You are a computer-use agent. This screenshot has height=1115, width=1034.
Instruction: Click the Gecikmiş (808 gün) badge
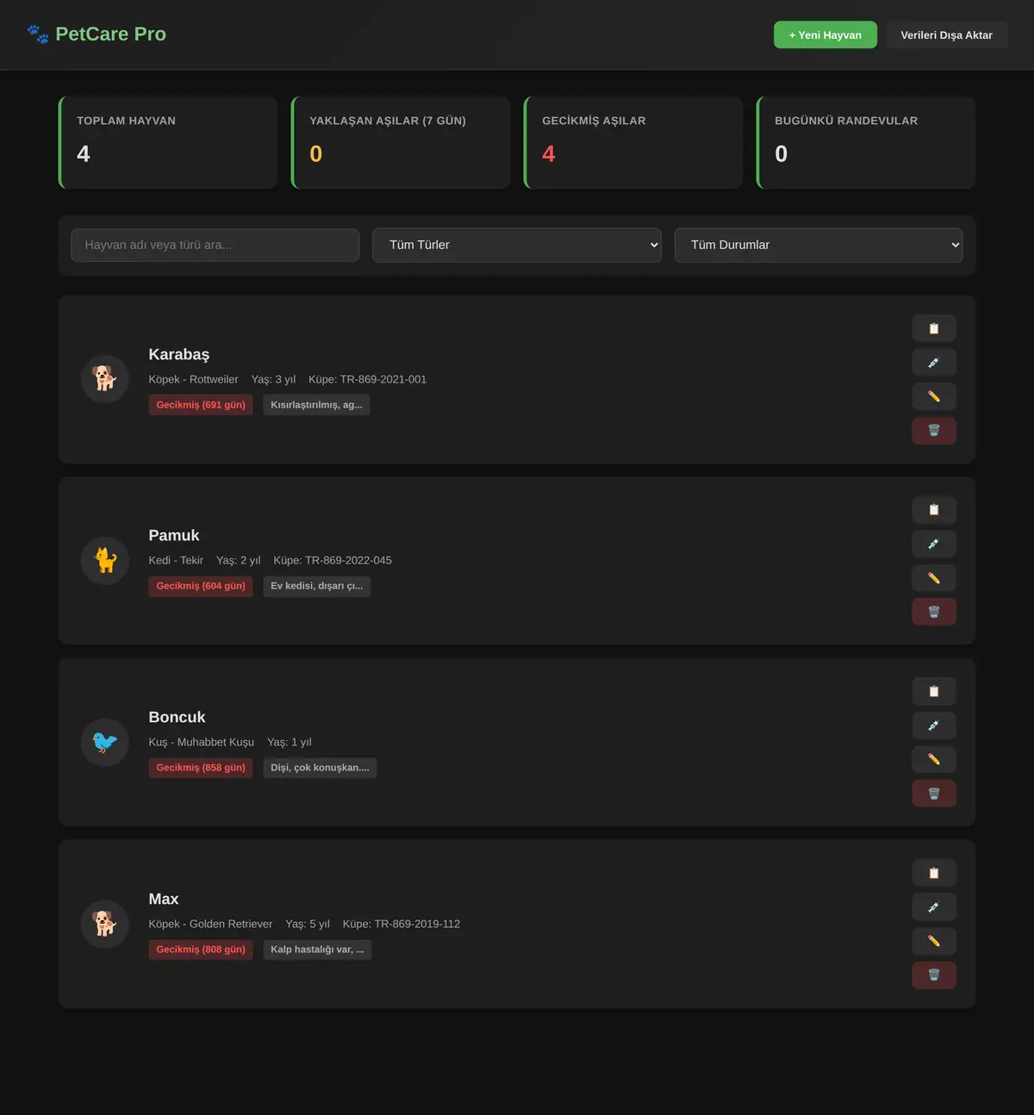pos(201,950)
